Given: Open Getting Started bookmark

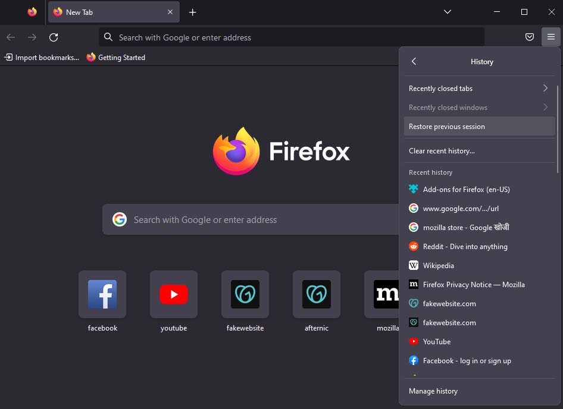Looking at the screenshot, I should click(x=116, y=58).
